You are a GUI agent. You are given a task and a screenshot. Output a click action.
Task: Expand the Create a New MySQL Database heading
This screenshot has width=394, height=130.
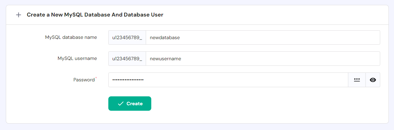95,15
